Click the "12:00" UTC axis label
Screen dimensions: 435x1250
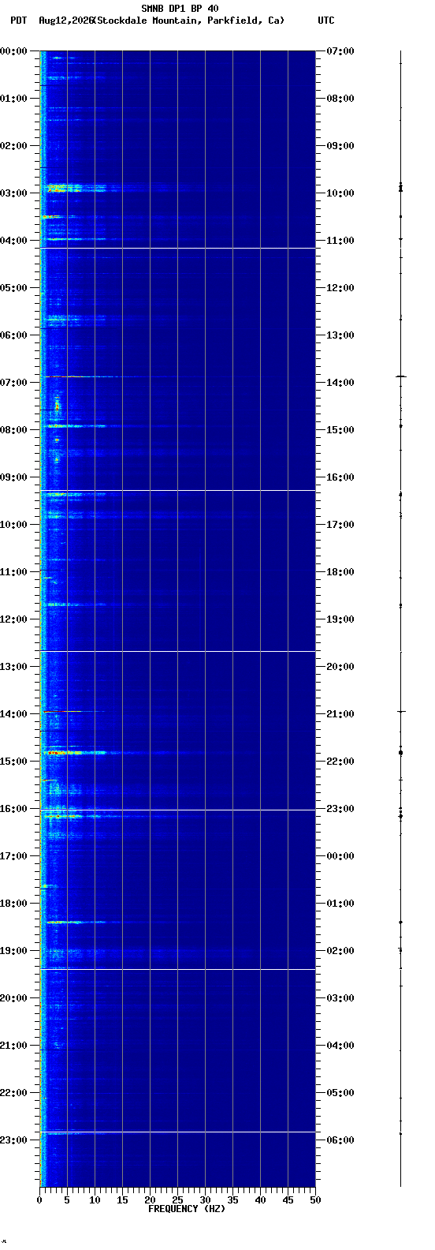point(340,288)
